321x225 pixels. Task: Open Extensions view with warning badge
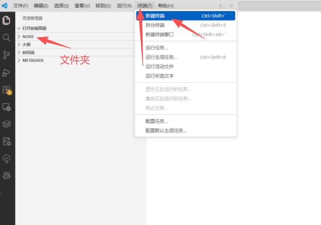(x=6, y=90)
